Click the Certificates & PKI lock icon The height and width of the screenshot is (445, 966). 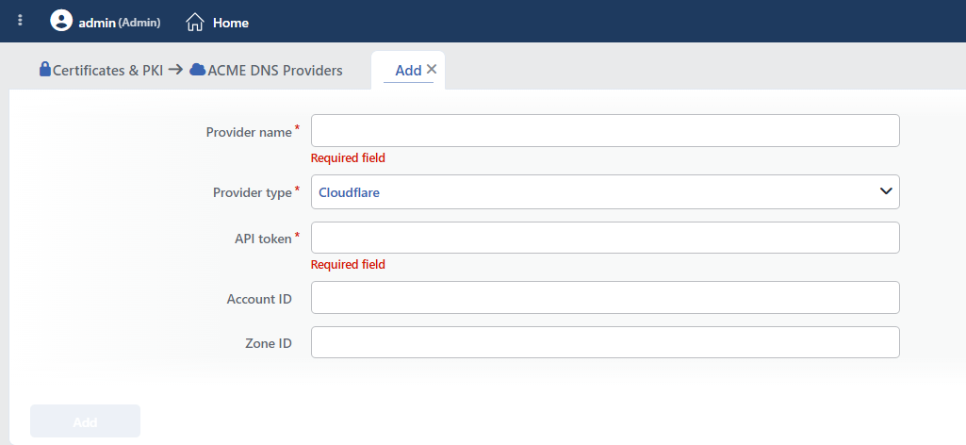45,69
